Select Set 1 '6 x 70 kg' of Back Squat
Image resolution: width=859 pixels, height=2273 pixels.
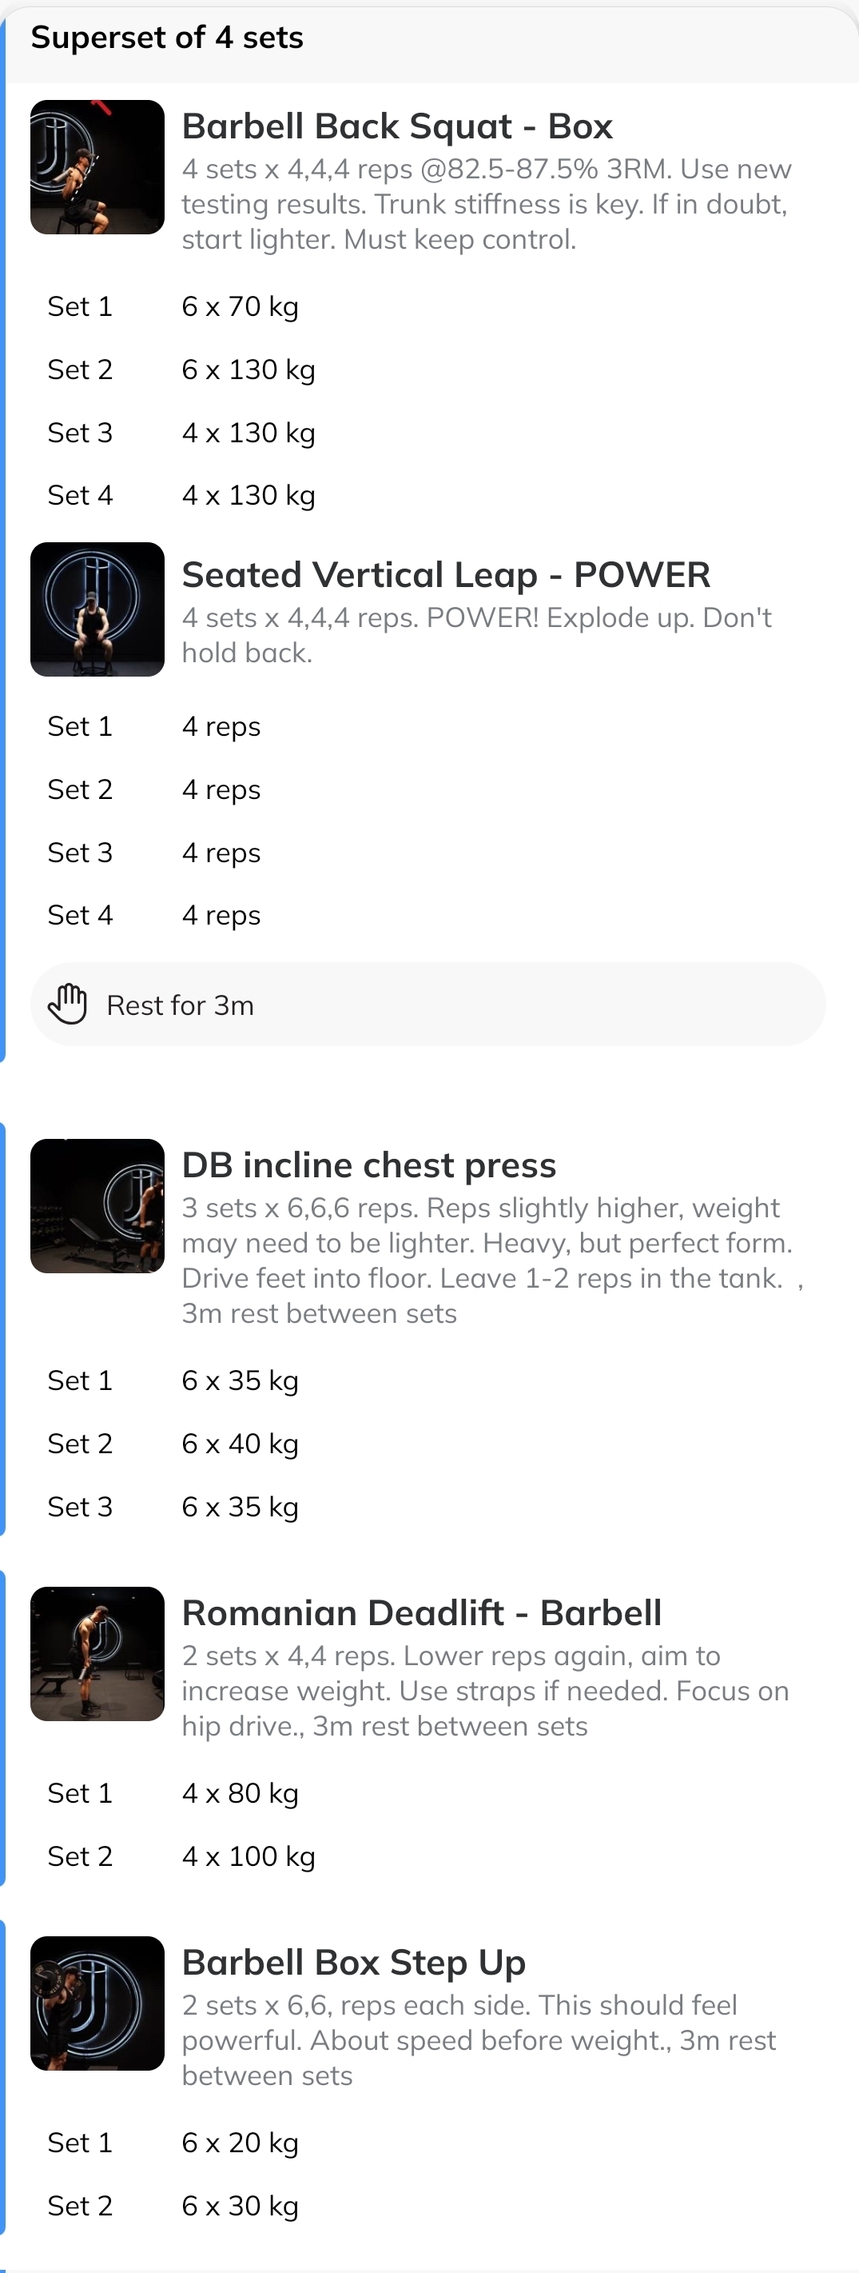[240, 306]
